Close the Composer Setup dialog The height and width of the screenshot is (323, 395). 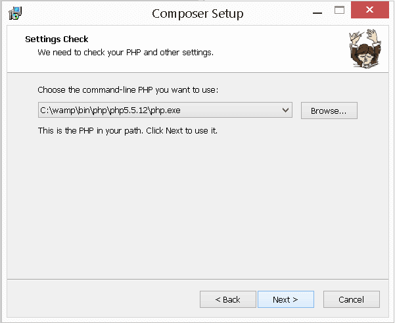tap(369, 10)
